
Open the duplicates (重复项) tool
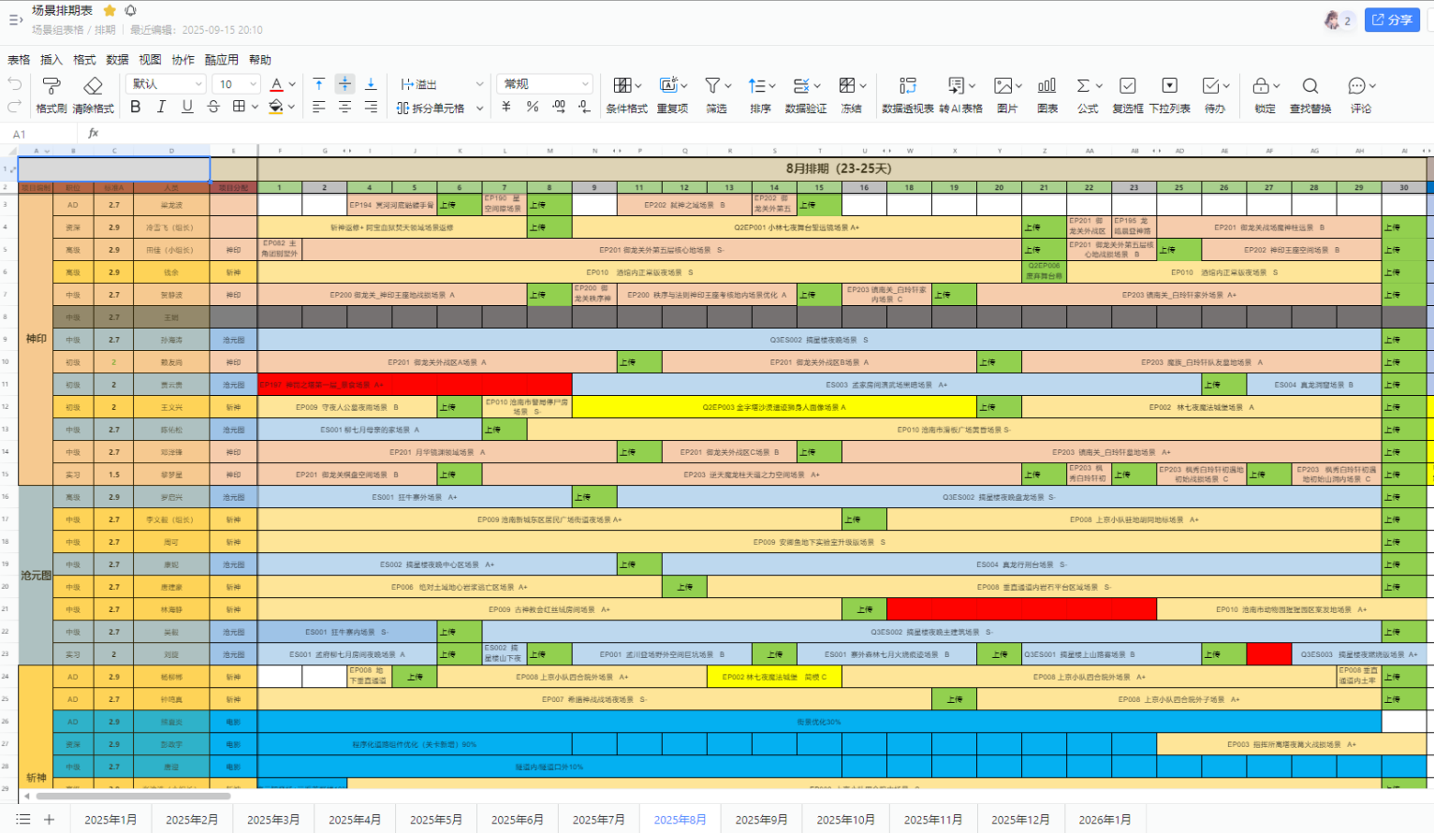click(x=672, y=95)
